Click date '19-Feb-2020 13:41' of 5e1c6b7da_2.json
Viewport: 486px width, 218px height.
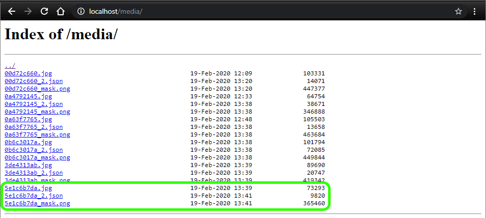[x=221, y=196]
